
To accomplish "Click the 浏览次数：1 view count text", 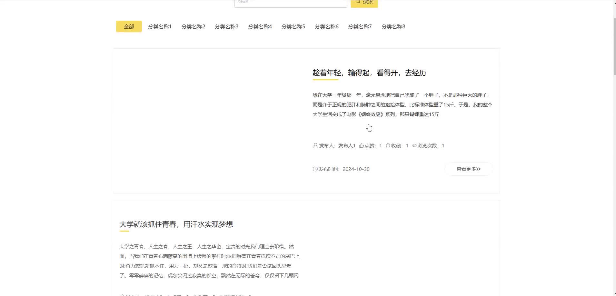I will pyautogui.click(x=431, y=145).
